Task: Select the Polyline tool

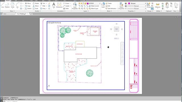Action: [7, 5]
